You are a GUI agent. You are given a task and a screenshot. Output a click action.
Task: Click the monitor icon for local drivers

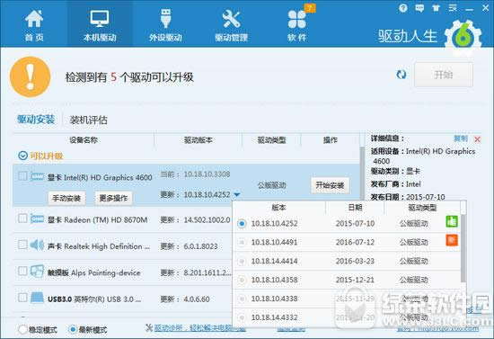click(100, 19)
